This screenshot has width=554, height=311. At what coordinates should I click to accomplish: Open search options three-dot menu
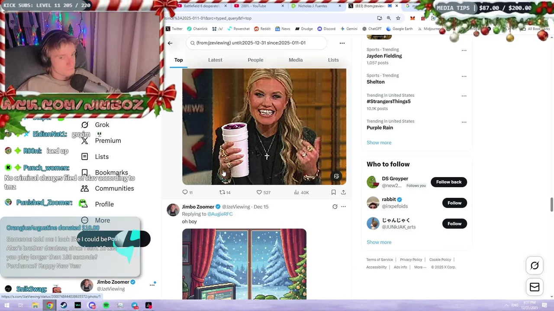pyautogui.click(x=342, y=43)
